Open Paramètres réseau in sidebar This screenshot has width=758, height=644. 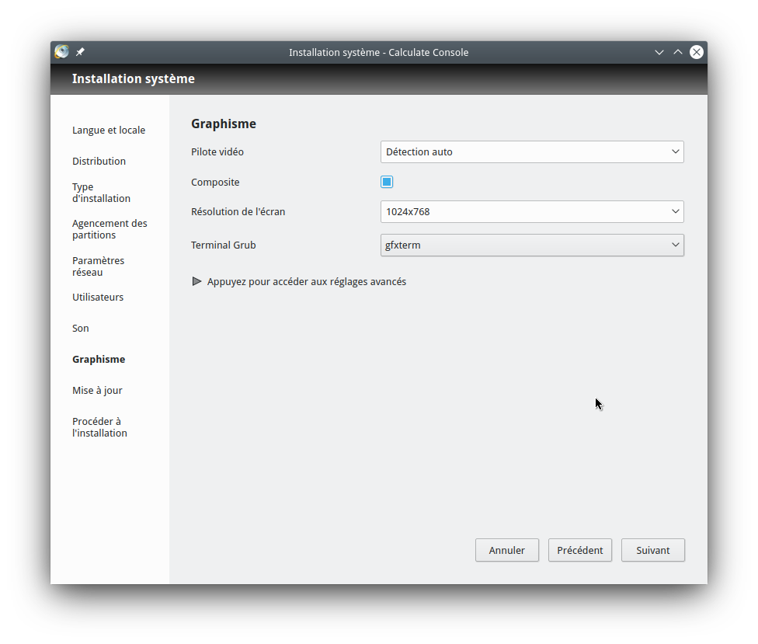pyautogui.click(x=98, y=266)
